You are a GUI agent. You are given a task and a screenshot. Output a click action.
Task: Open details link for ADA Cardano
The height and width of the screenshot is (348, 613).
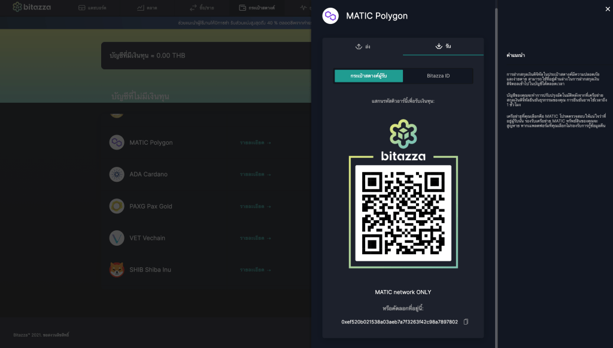tap(255, 175)
